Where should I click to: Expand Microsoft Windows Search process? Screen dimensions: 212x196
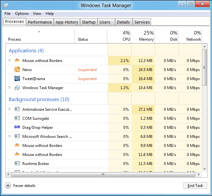click(9, 136)
